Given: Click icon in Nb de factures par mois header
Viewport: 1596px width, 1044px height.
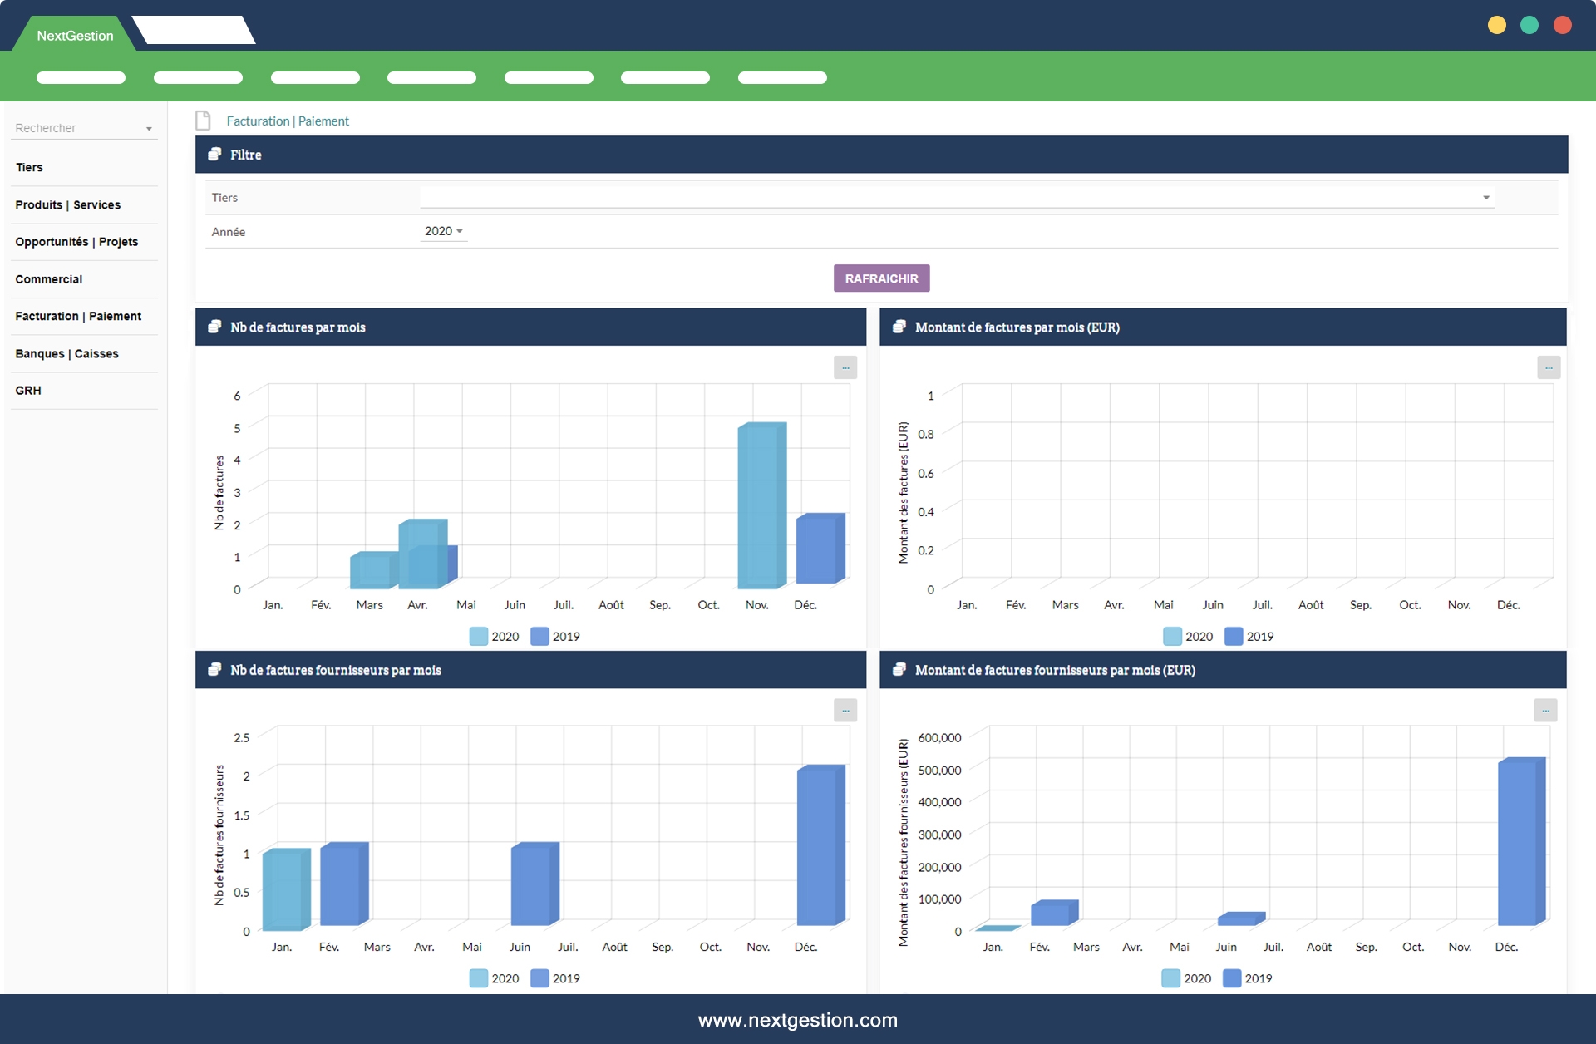Looking at the screenshot, I should [214, 327].
